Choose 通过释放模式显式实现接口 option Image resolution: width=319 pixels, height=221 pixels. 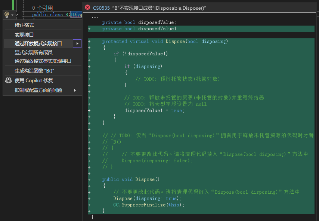[43, 61]
